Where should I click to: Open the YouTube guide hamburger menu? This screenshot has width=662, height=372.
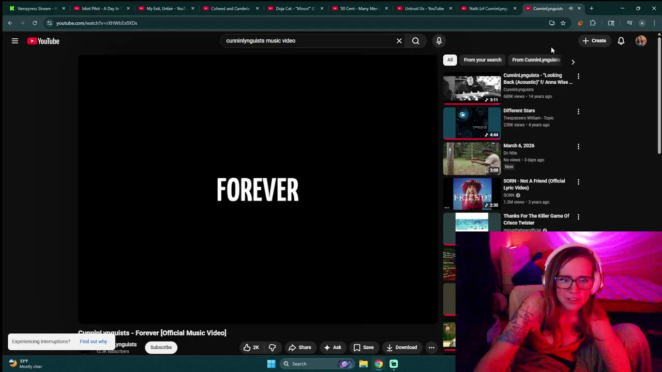click(x=15, y=41)
